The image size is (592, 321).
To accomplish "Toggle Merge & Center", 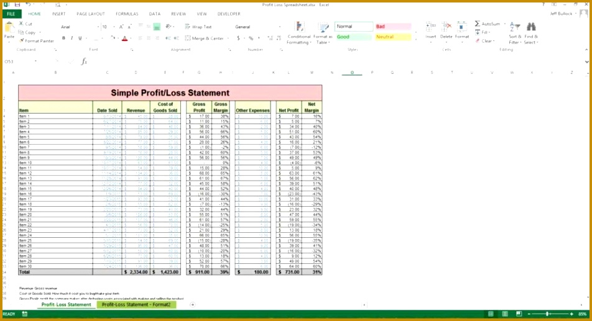I will click(204, 38).
